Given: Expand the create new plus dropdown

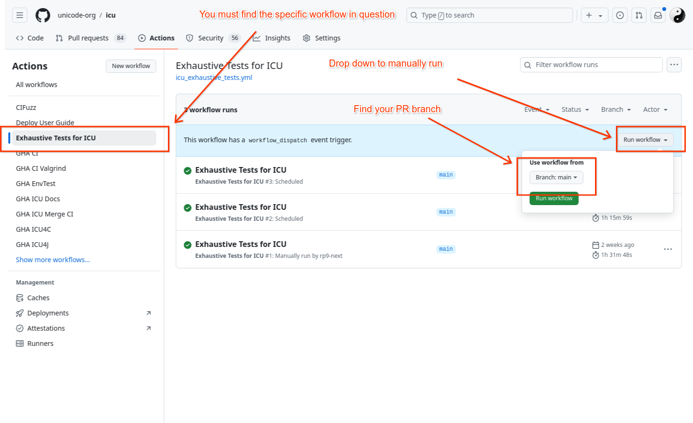Looking at the screenshot, I should [x=594, y=15].
